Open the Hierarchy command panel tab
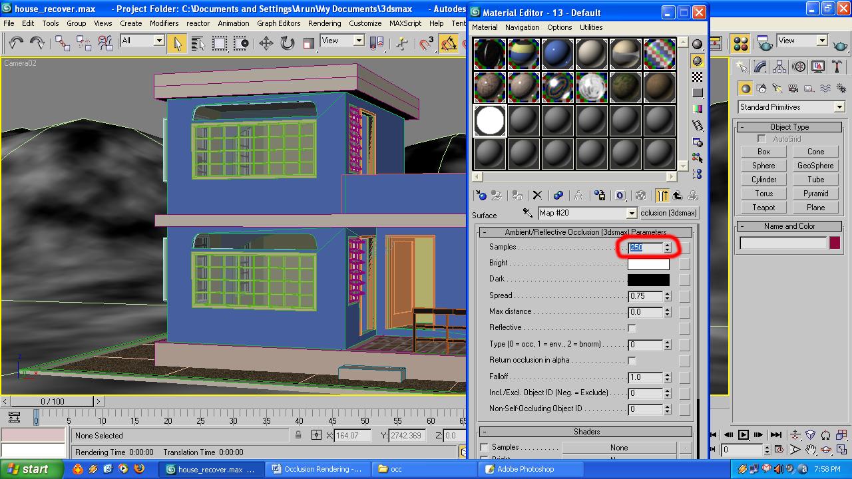The height and width of the screenshot is (479, 852). click(779, 67)
